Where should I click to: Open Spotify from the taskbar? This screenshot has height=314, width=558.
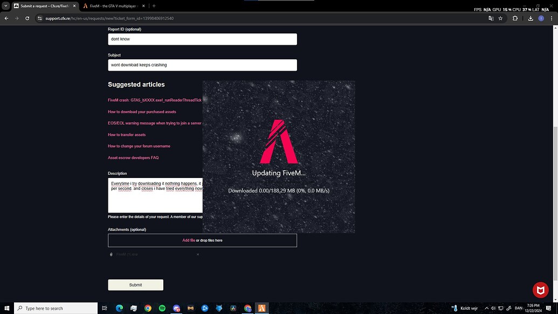point(162,308)
